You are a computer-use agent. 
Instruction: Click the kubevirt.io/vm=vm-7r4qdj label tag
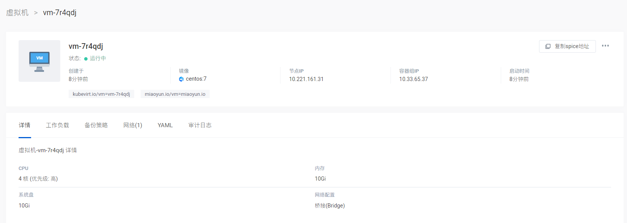[x=101, y=94]
